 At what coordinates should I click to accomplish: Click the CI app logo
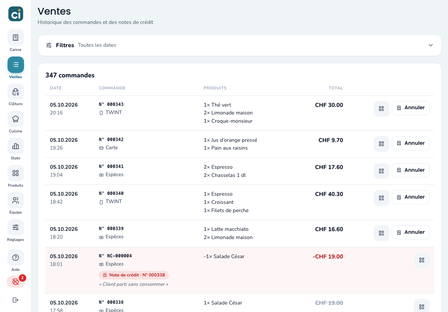point(16,14)
